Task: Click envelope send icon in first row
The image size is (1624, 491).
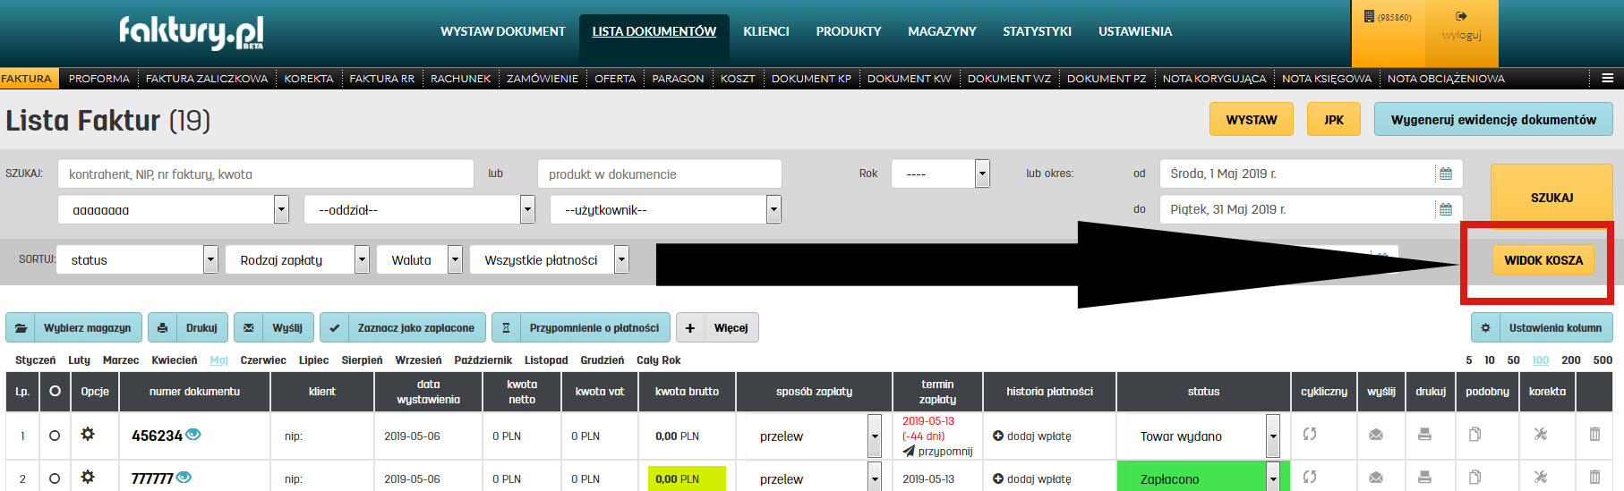Action: point(1376,435)
